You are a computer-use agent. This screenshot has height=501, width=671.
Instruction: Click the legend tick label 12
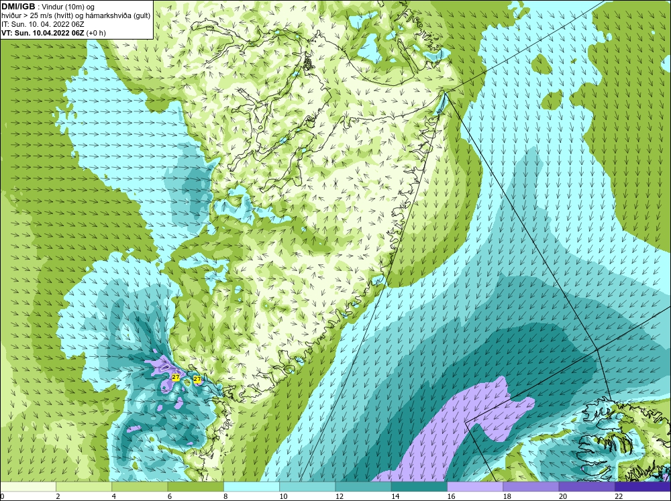click(x=340, y=496)
